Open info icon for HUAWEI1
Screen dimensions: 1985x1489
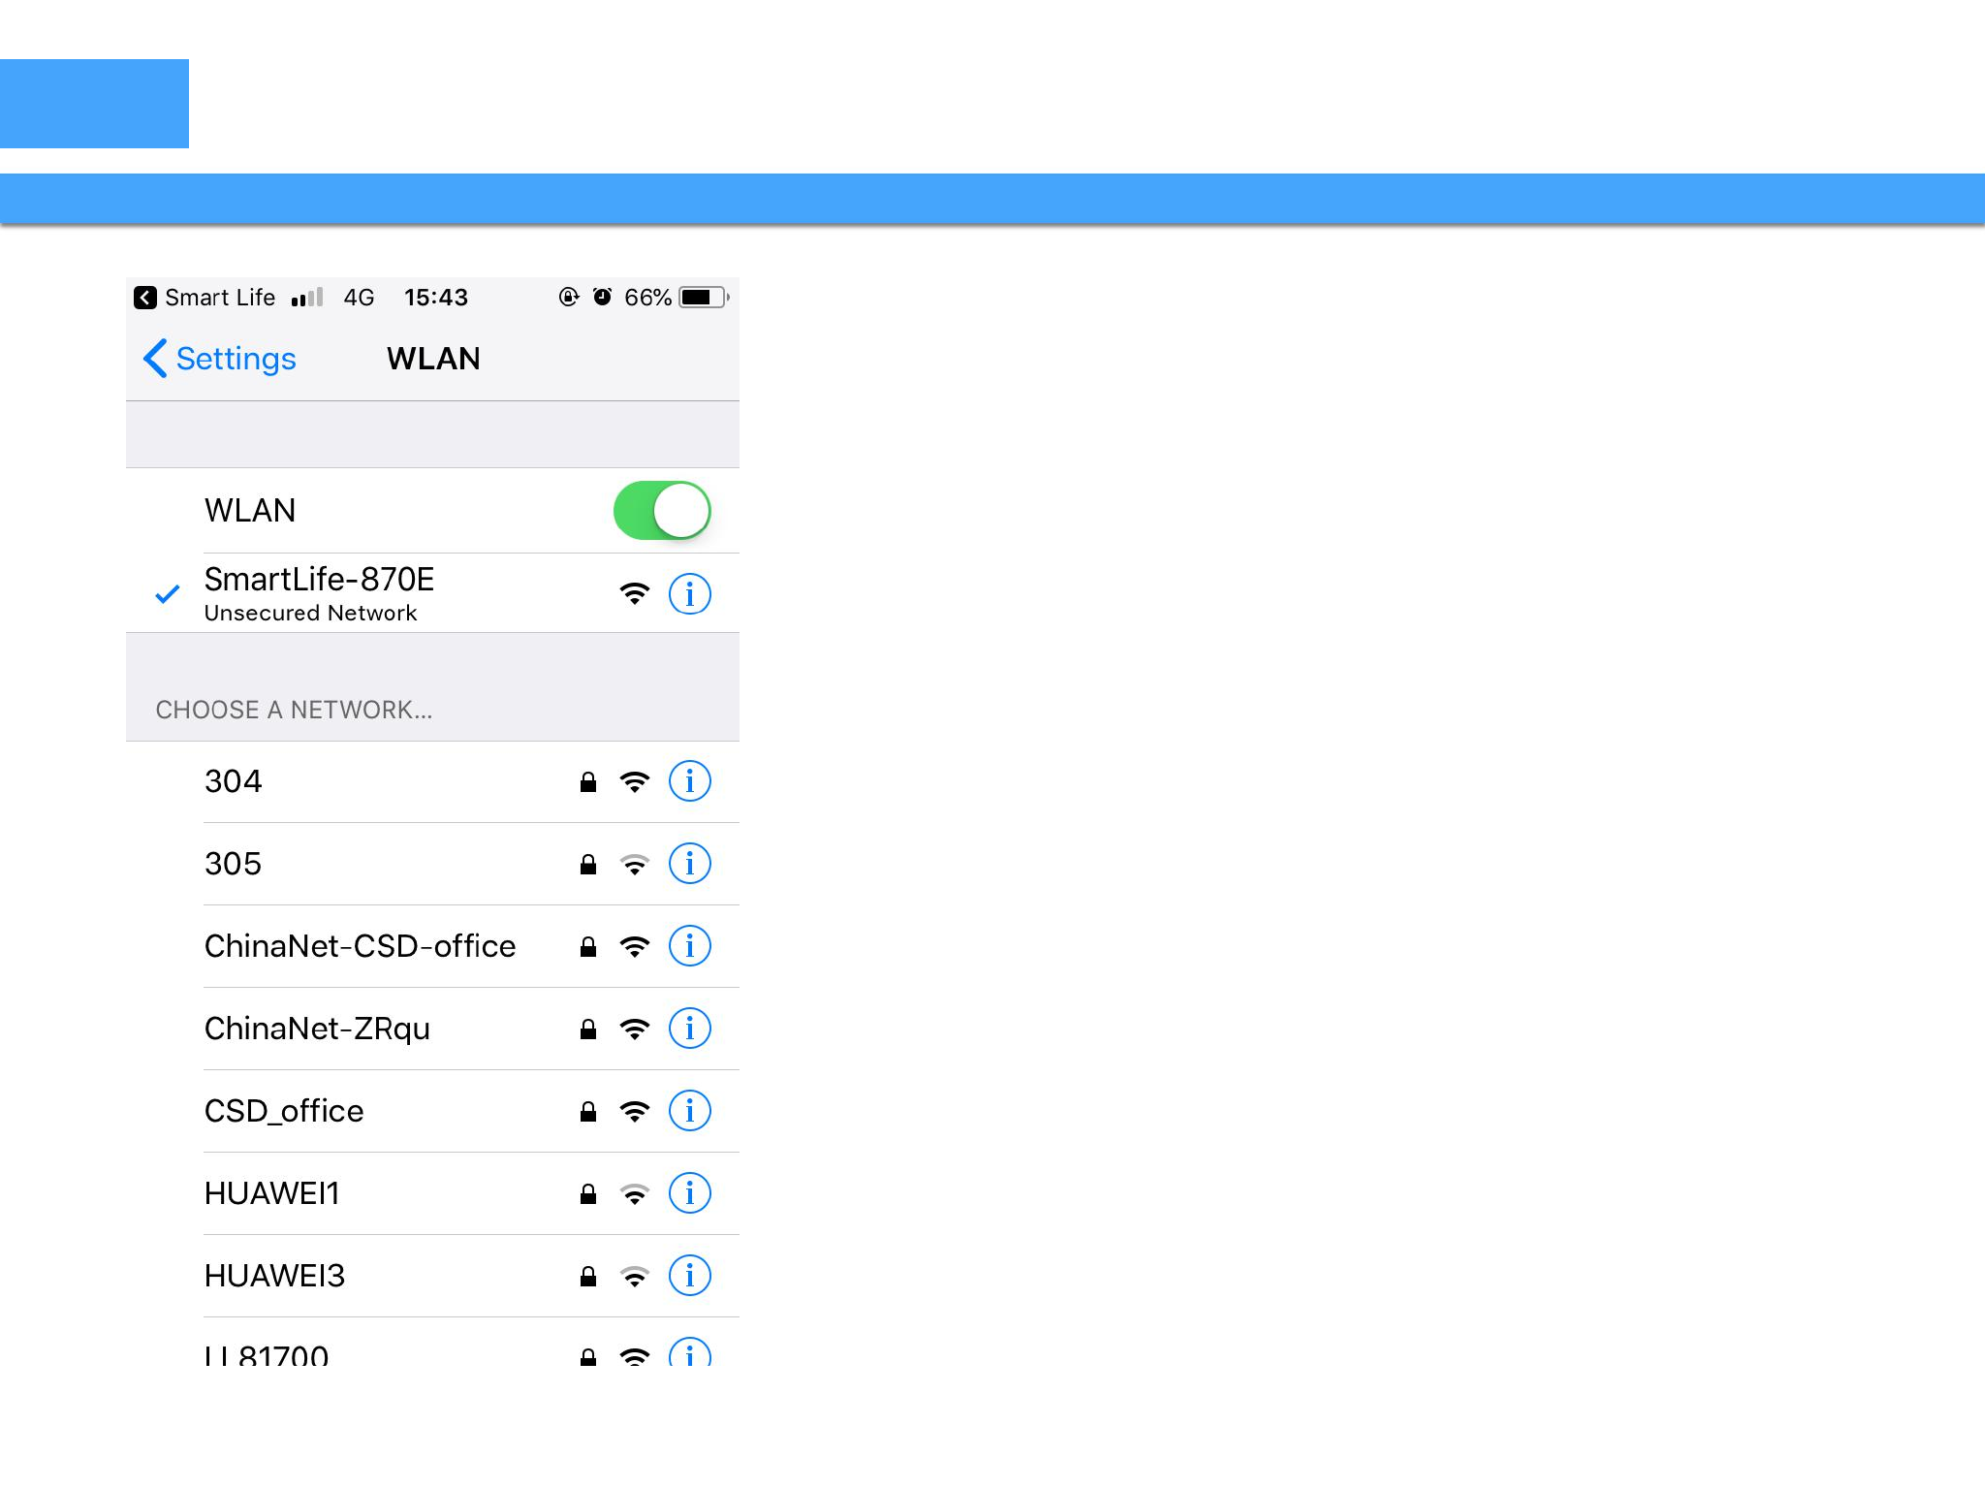click(689, 1193)
